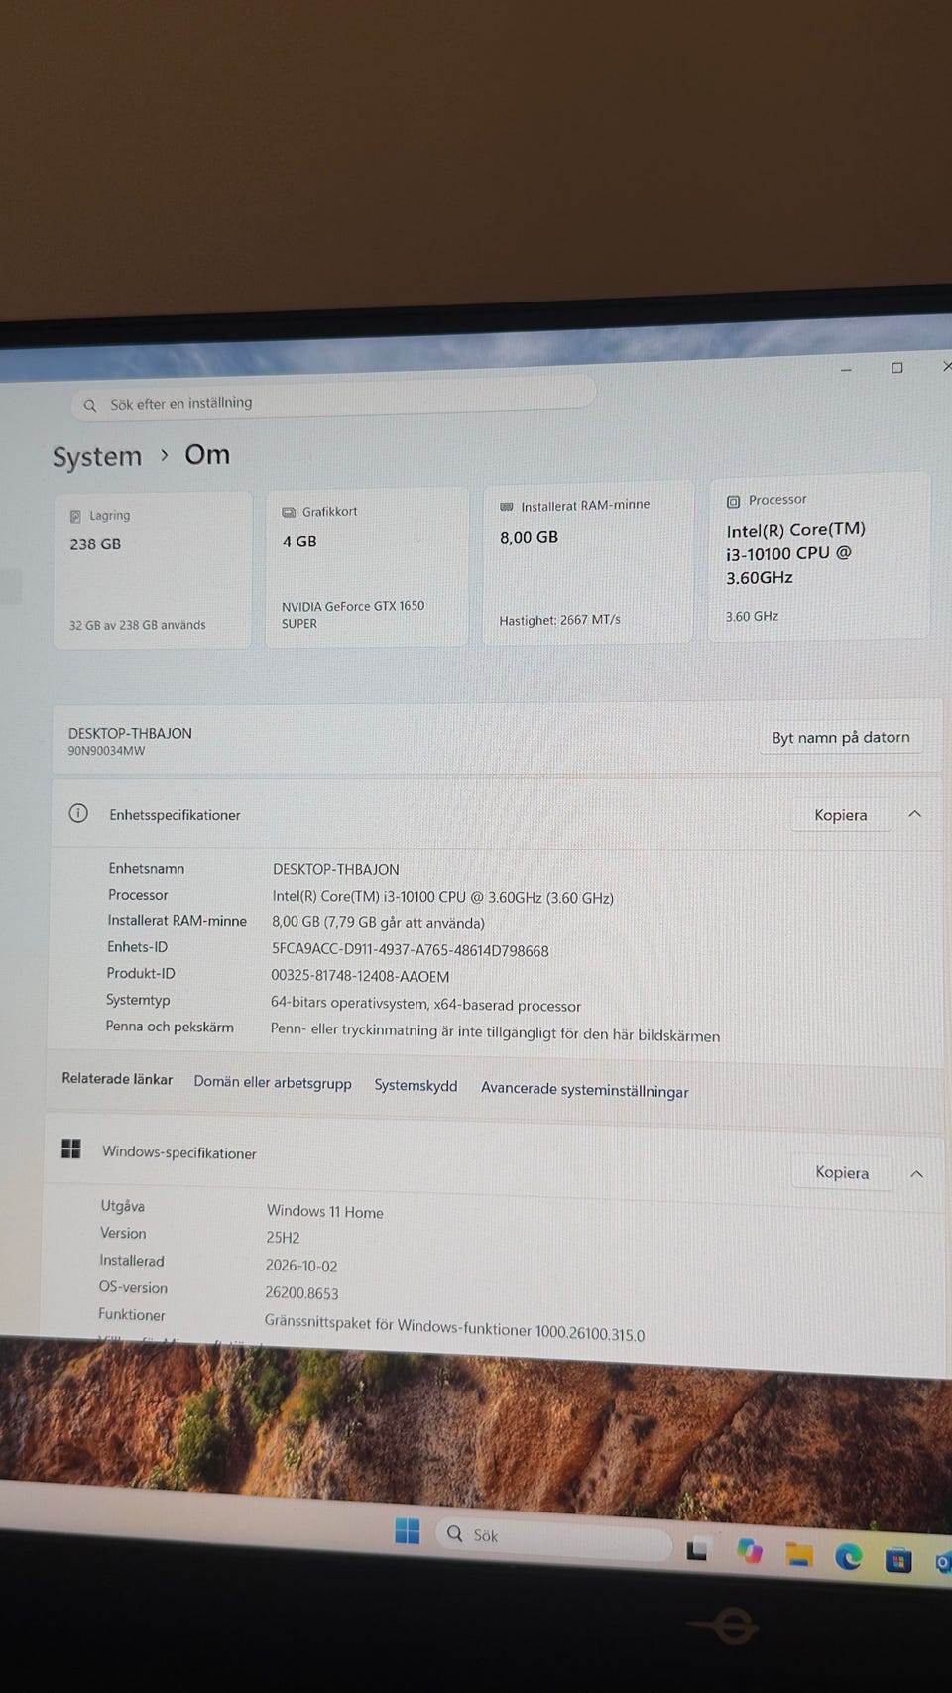Click the Installerat RAM-minne memory icon

507,507
